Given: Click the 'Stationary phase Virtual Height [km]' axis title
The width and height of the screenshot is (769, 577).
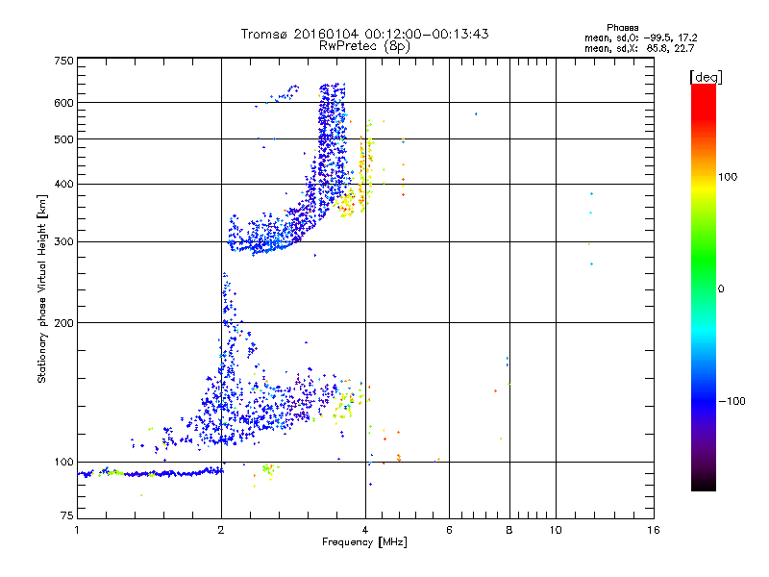Looking at the screenshot, I should (42, 289).
